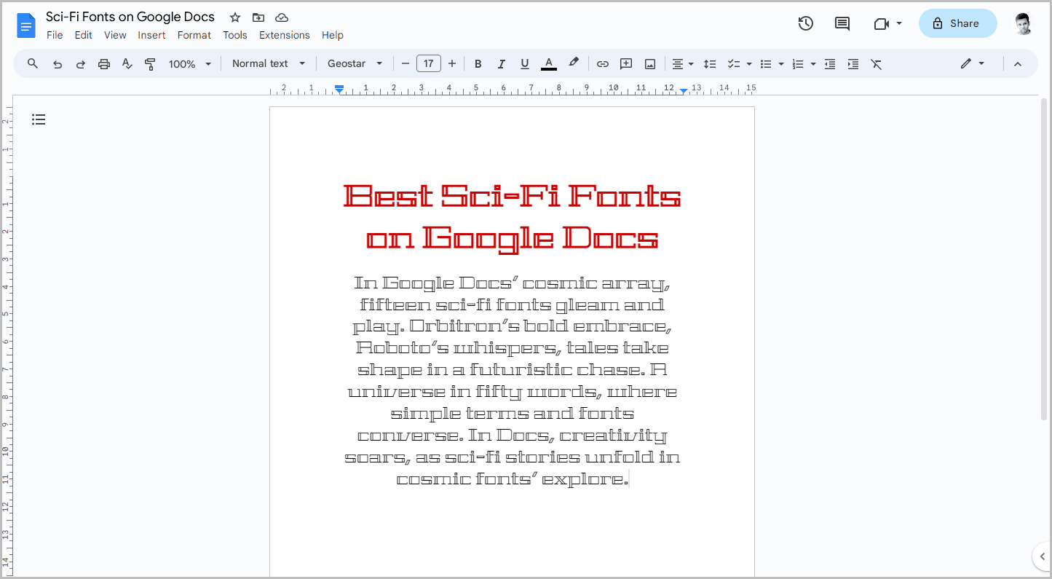Select the Paint format tool

[x=150, y=63]
